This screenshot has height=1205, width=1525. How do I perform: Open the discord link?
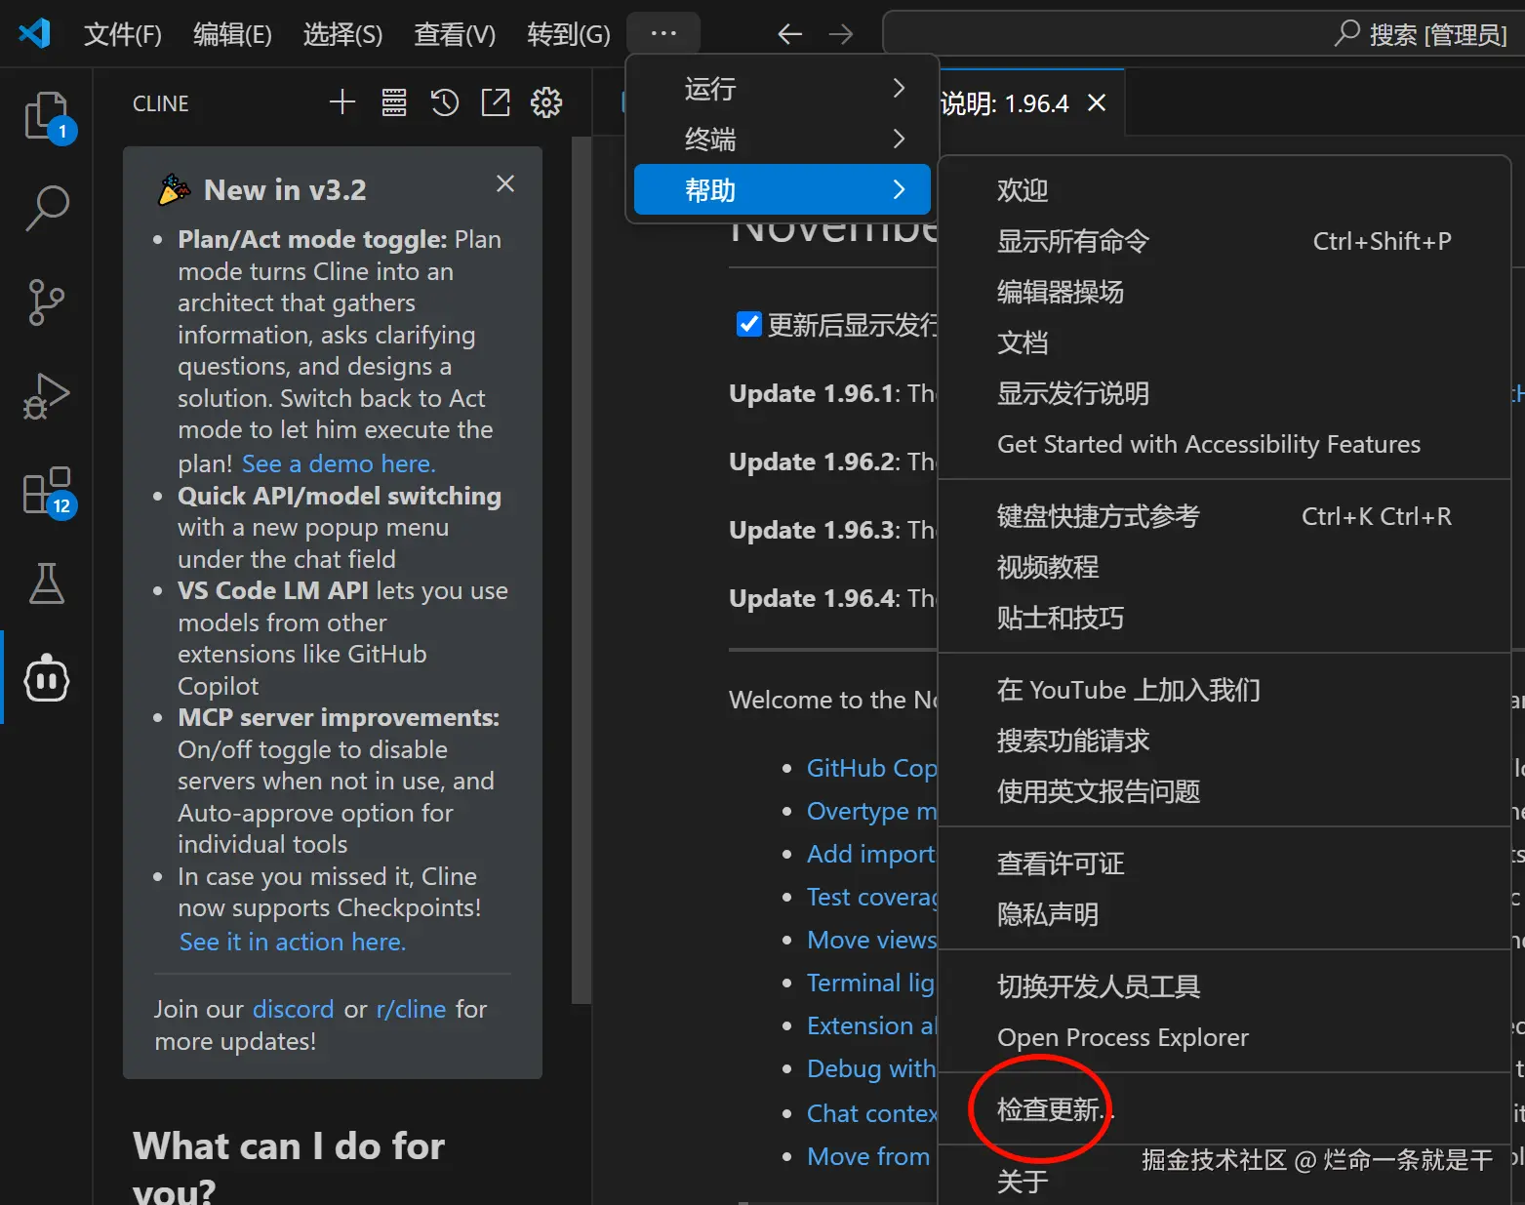(x=293, y=1009)
